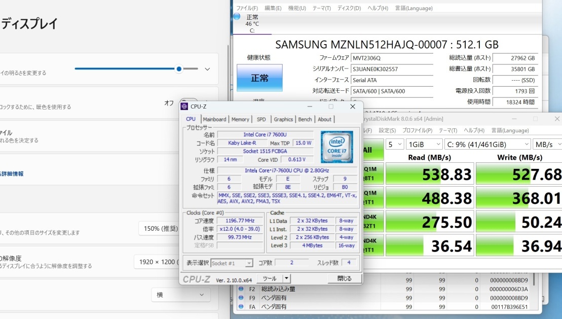Click the blue status dot beside FA row
The height and width of the screenshot is (319, 562).
pos(241,307)
